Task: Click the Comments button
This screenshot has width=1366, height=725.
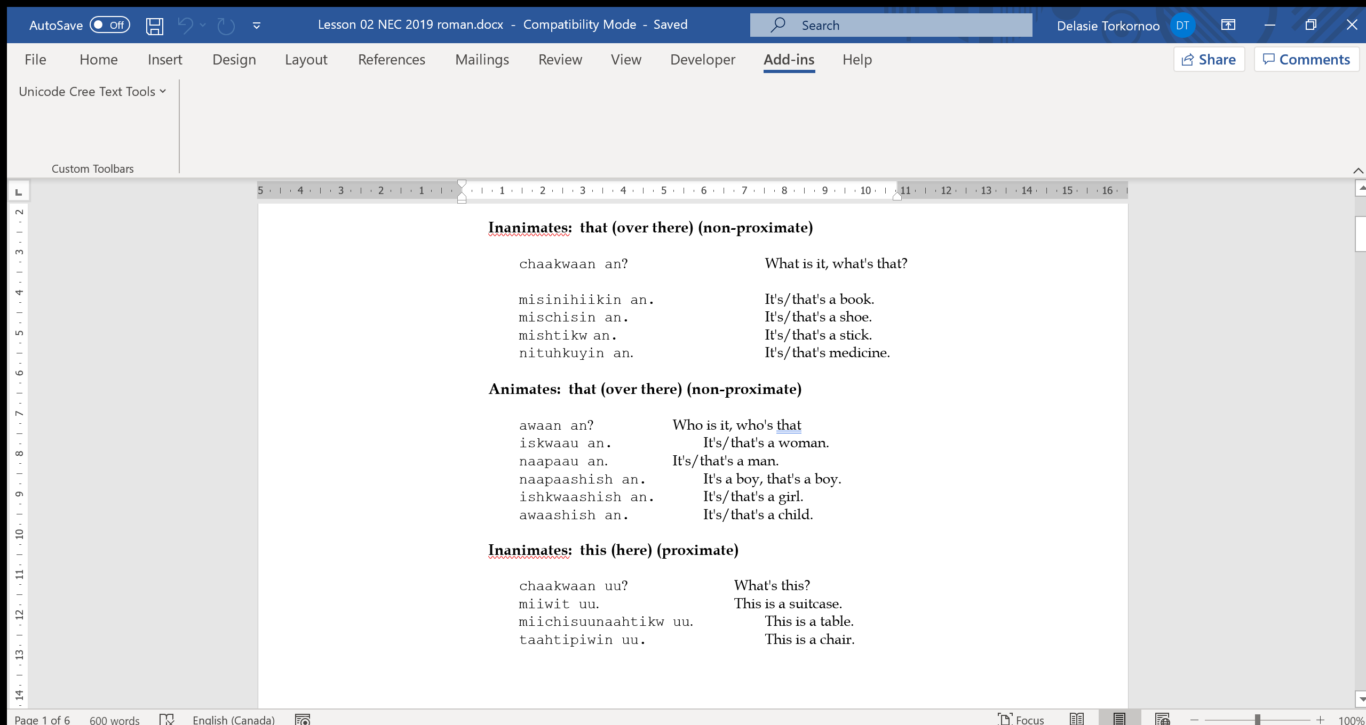Action: [1306, 59]
